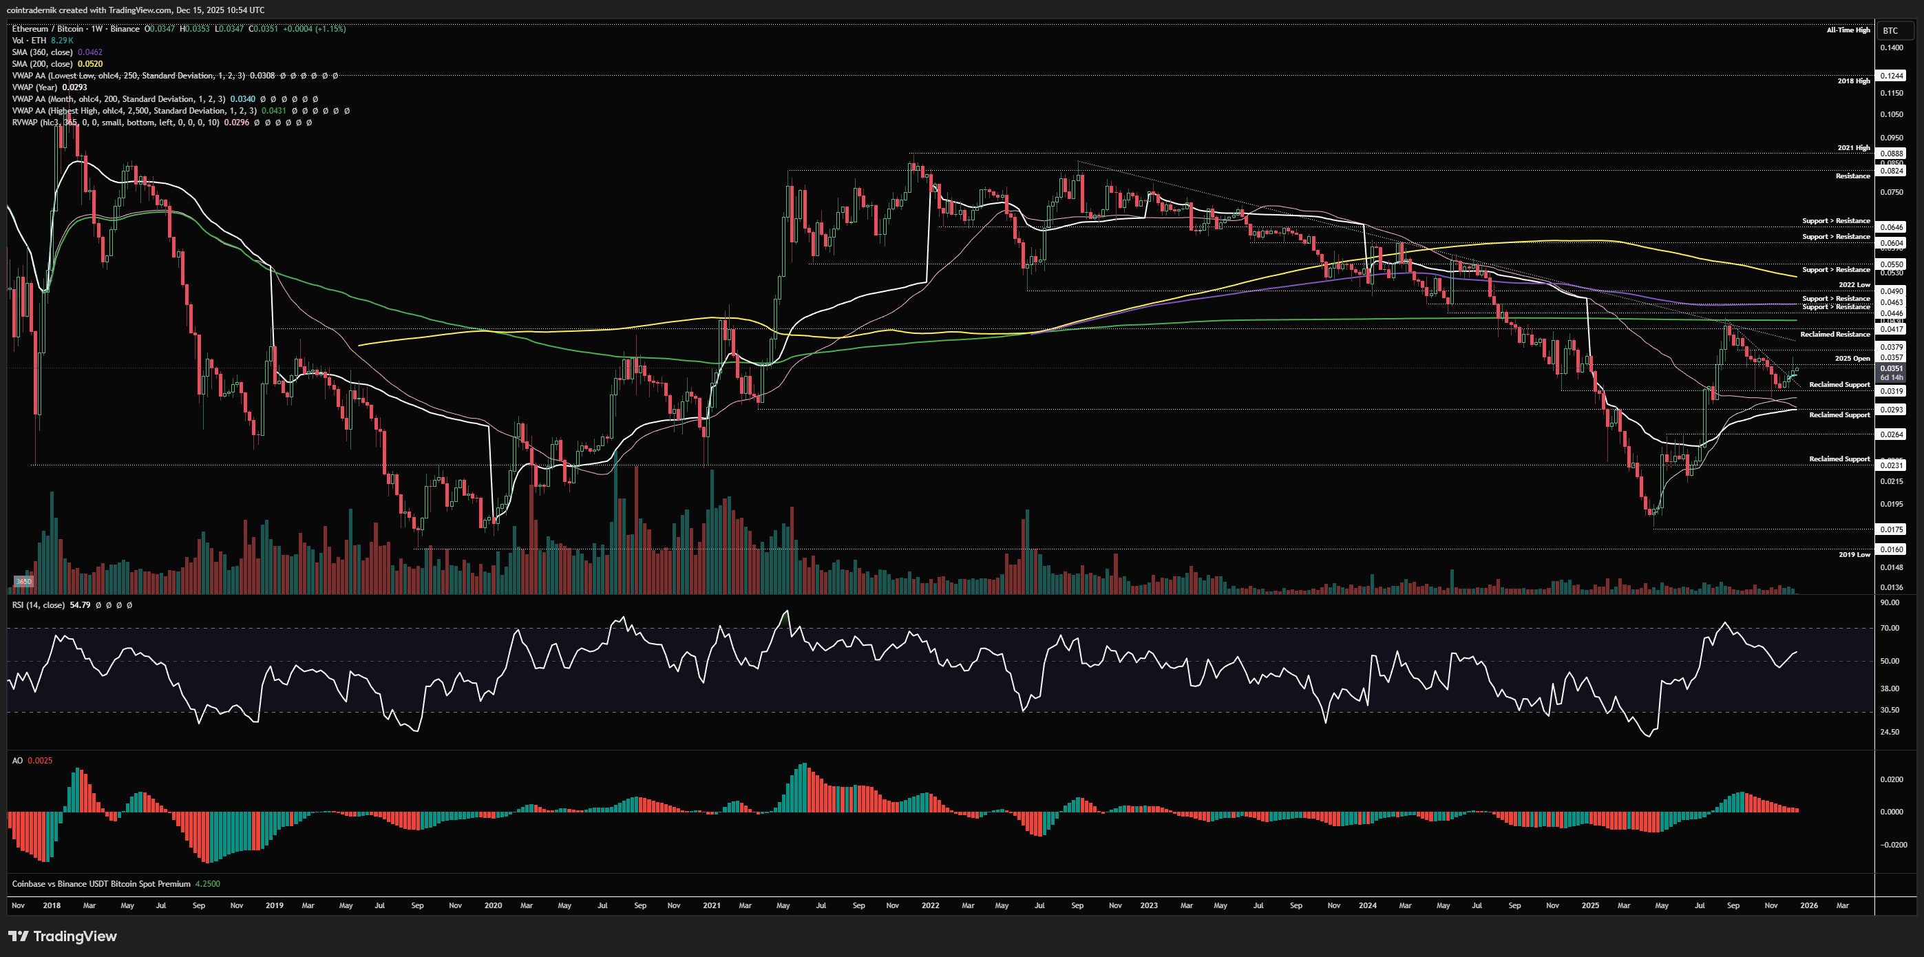Click the 3650 badge above volume bars

24,581
